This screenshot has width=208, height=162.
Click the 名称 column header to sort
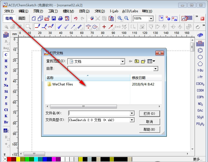click(x=87, y=78)
